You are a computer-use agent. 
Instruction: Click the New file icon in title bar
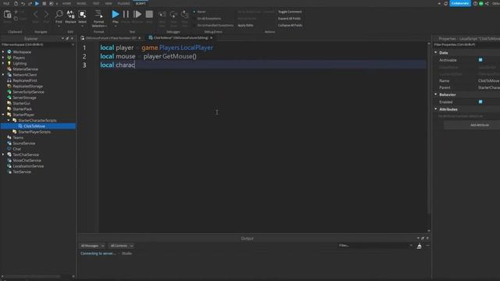16,3
